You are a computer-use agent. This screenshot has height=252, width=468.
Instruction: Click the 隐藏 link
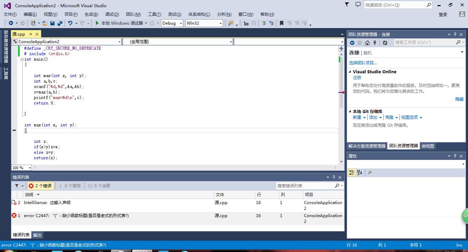pyautogui.click(x=459, y=99)
